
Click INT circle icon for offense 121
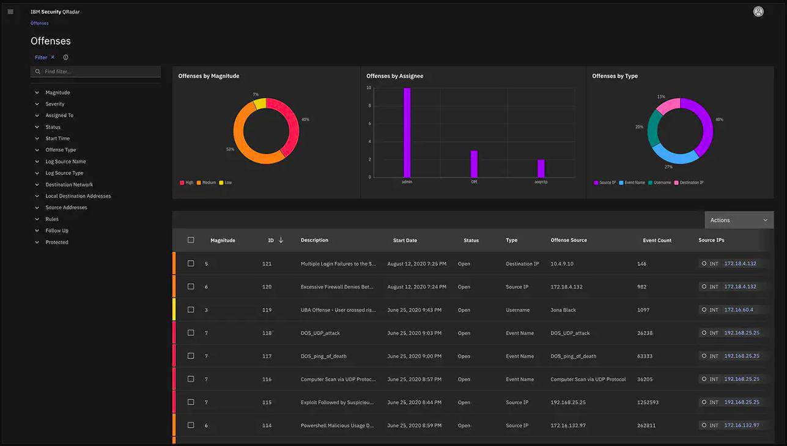tap(704, 264)
